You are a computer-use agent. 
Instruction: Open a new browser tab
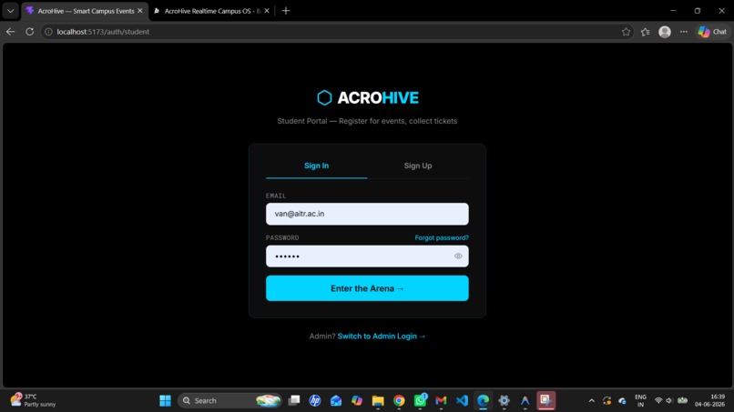tap(286, 11)
